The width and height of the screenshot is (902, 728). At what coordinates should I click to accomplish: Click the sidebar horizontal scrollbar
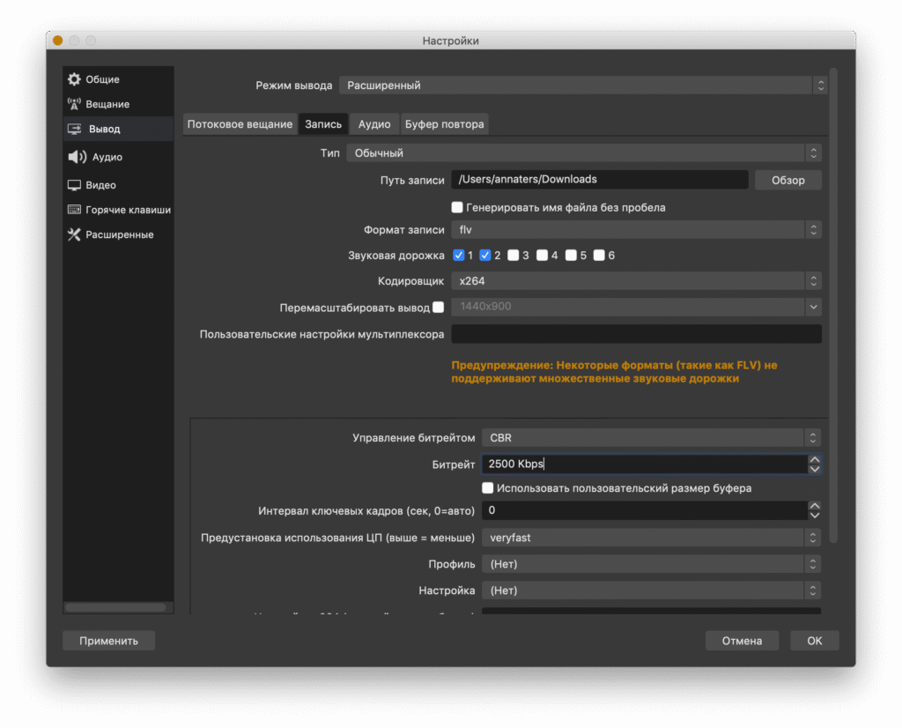pyautogui.click(x=115, y=607)
